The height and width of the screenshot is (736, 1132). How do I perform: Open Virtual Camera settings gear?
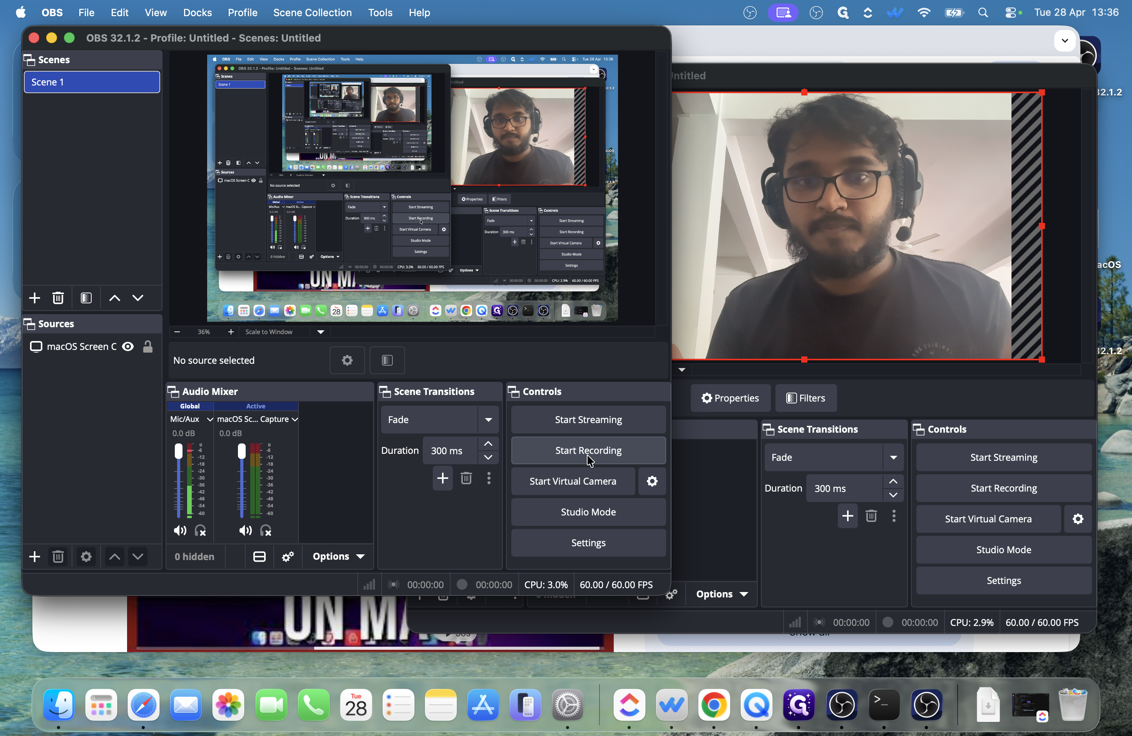coord(652,481)
